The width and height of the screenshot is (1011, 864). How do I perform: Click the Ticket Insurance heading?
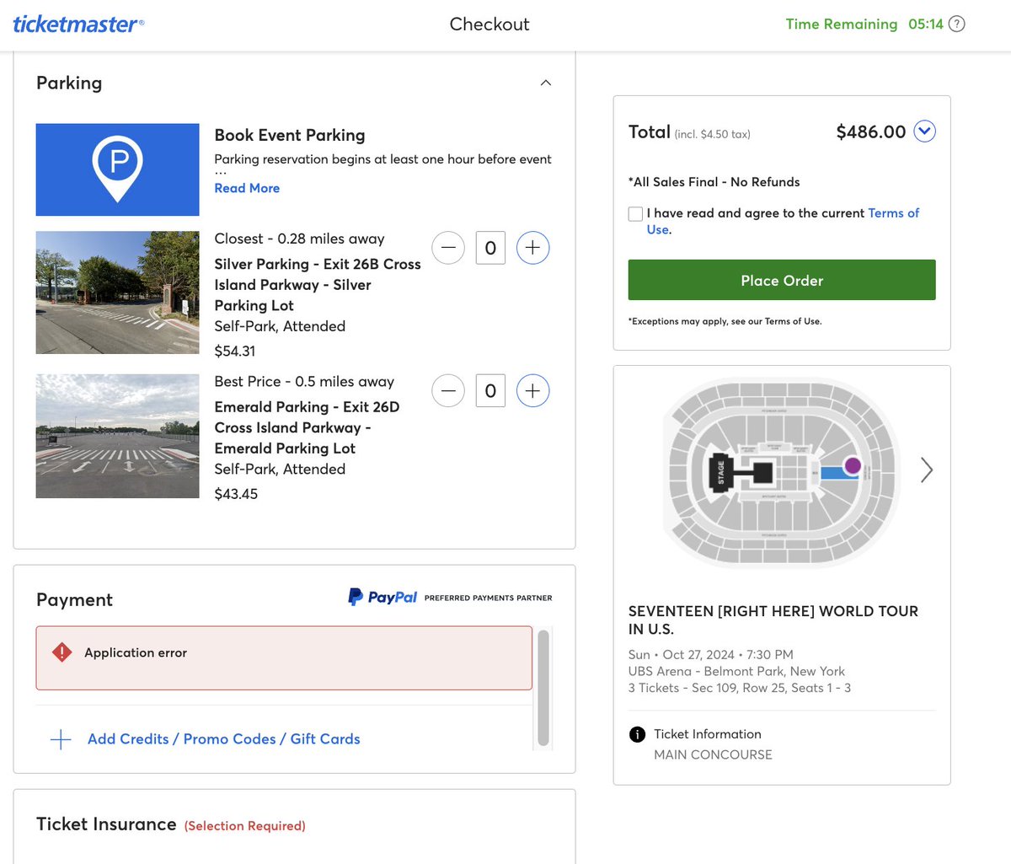coord(106,824)
